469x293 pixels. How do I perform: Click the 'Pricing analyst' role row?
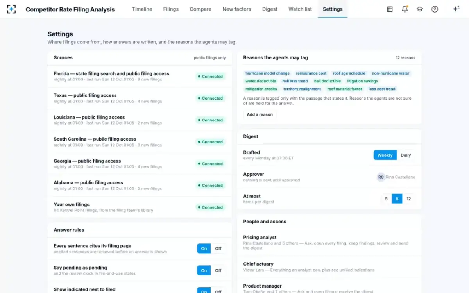point(329,243)
